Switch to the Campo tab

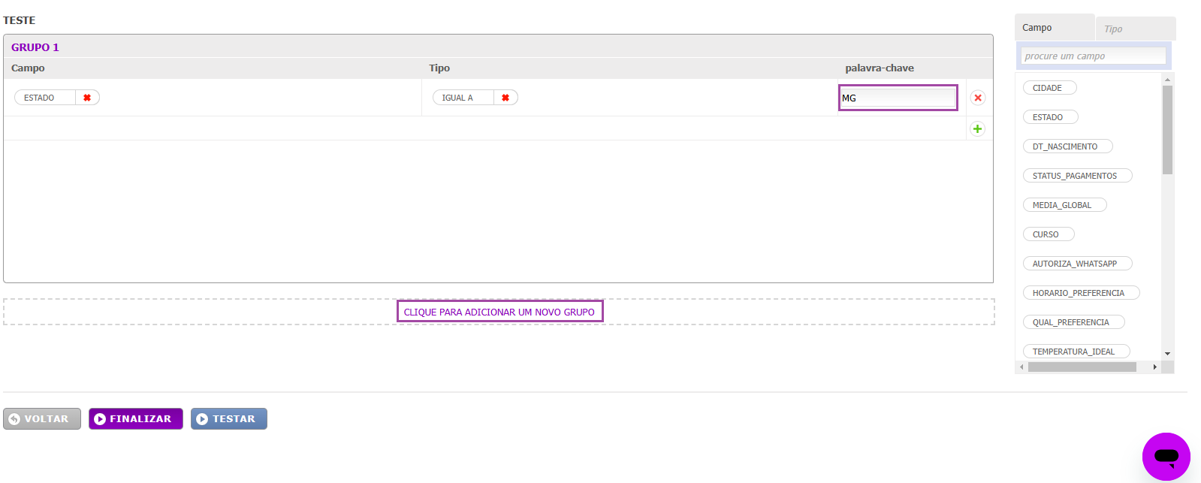1055,28
